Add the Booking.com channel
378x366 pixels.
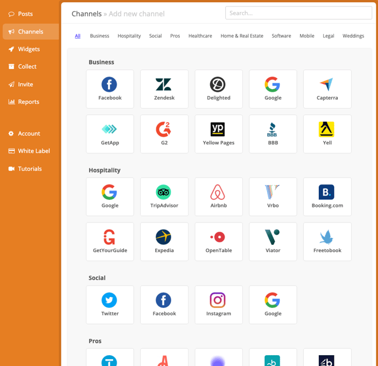coord(327,197)
